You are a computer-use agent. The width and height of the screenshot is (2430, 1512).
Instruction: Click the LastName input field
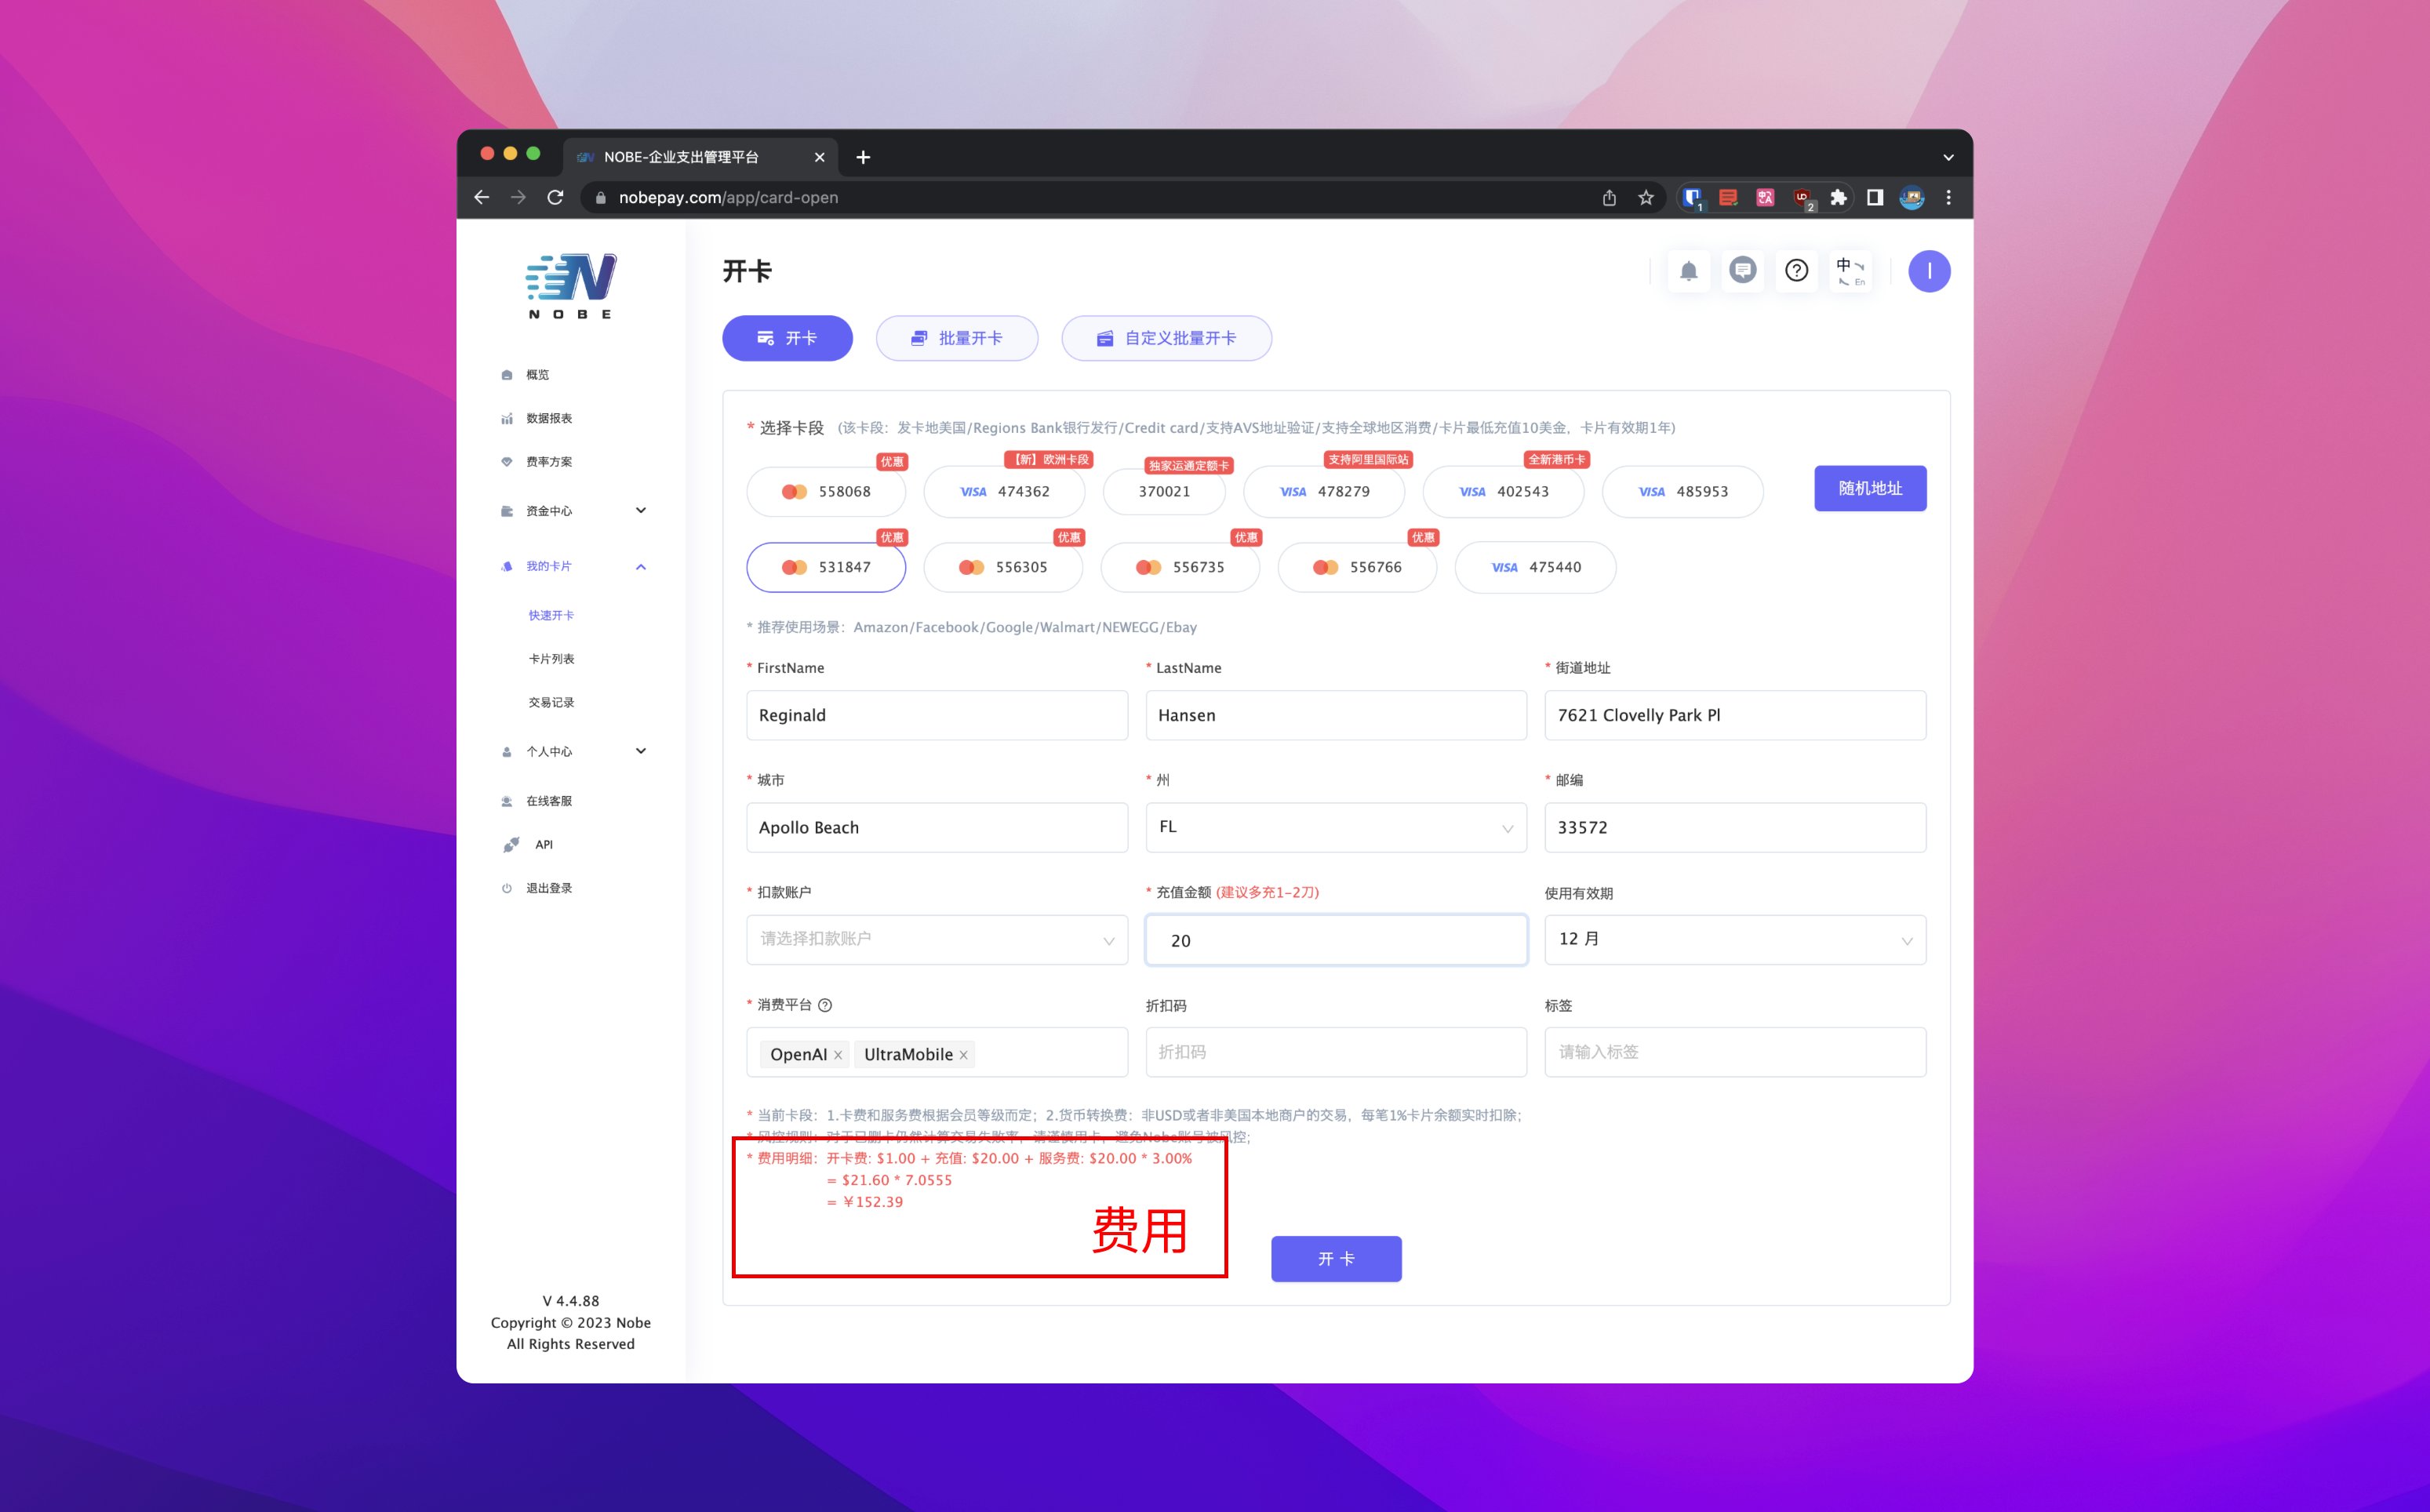coord(1336,715)
